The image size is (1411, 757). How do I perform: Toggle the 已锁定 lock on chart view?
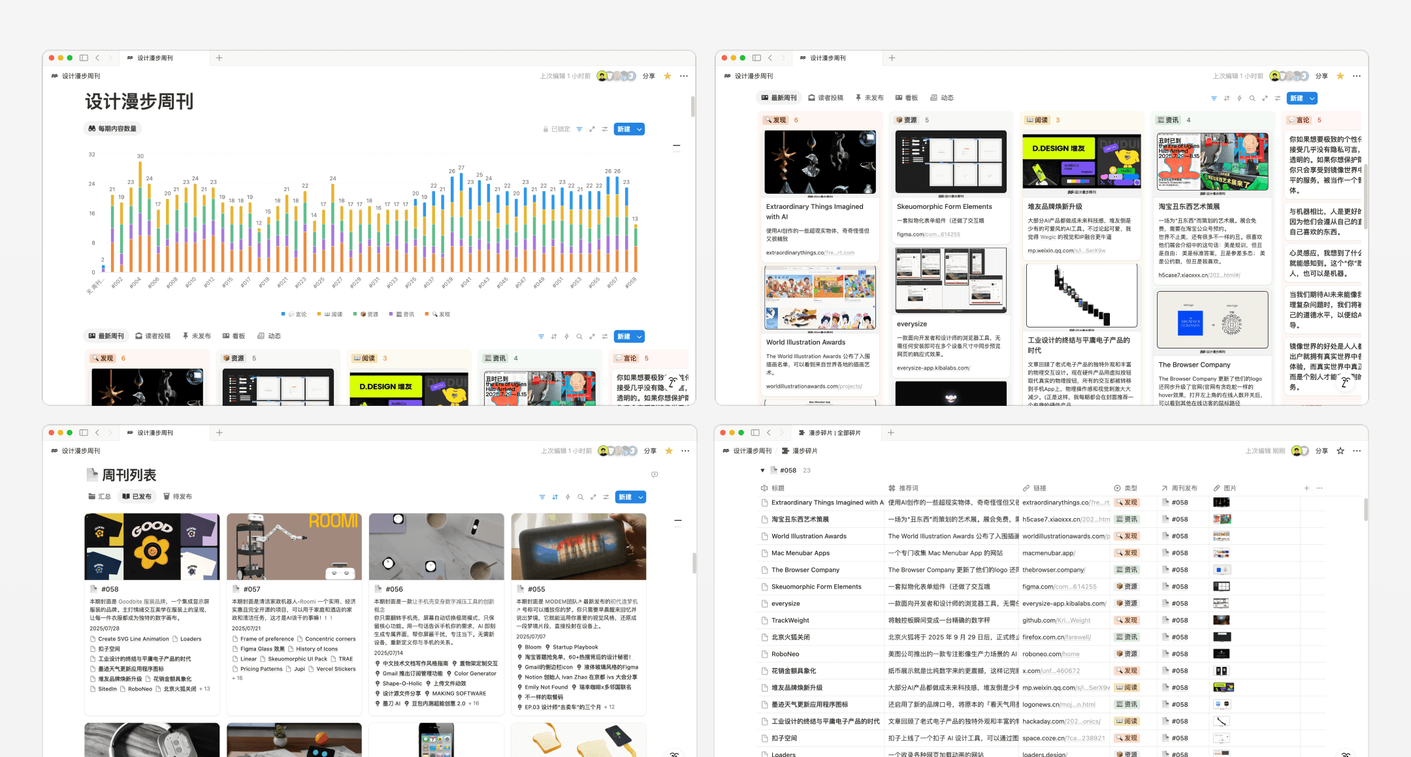pos(557,129)
